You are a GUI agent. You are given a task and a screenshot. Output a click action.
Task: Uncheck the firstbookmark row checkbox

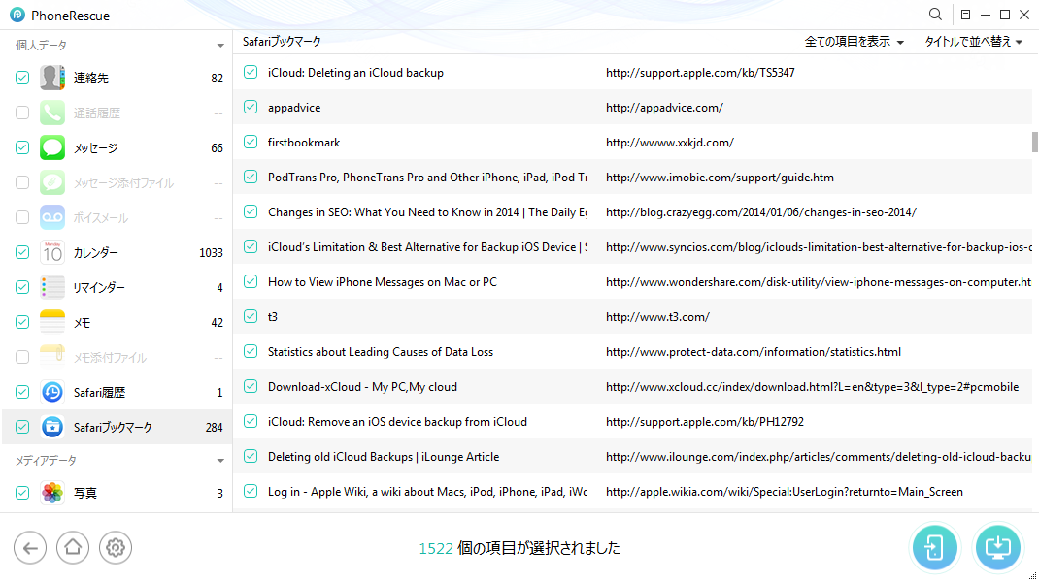[251, 142]
